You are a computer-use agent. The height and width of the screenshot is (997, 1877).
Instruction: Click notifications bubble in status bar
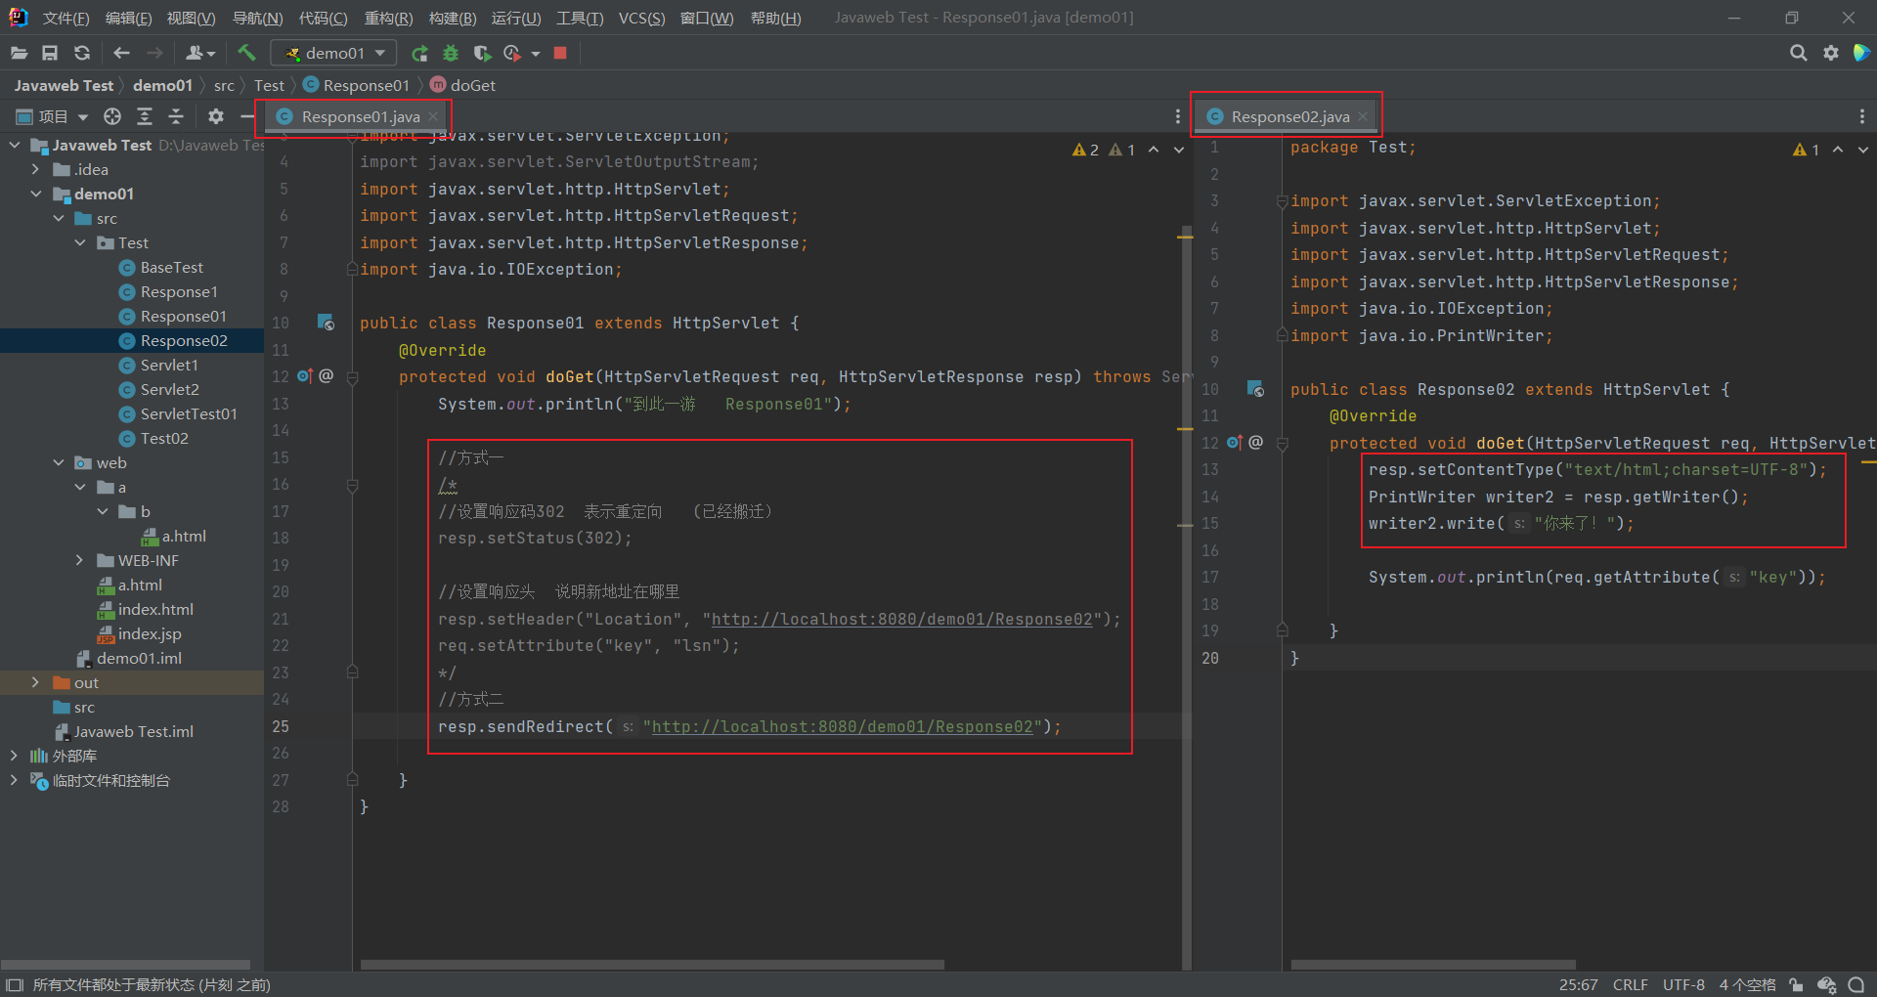tap(1856, 984)
